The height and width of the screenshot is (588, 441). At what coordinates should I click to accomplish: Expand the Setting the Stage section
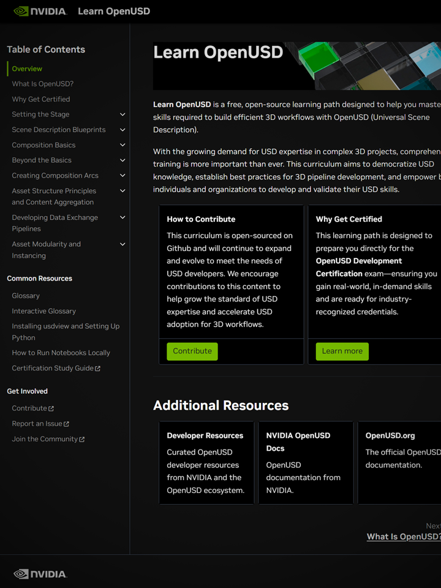[x=123, y=115]
